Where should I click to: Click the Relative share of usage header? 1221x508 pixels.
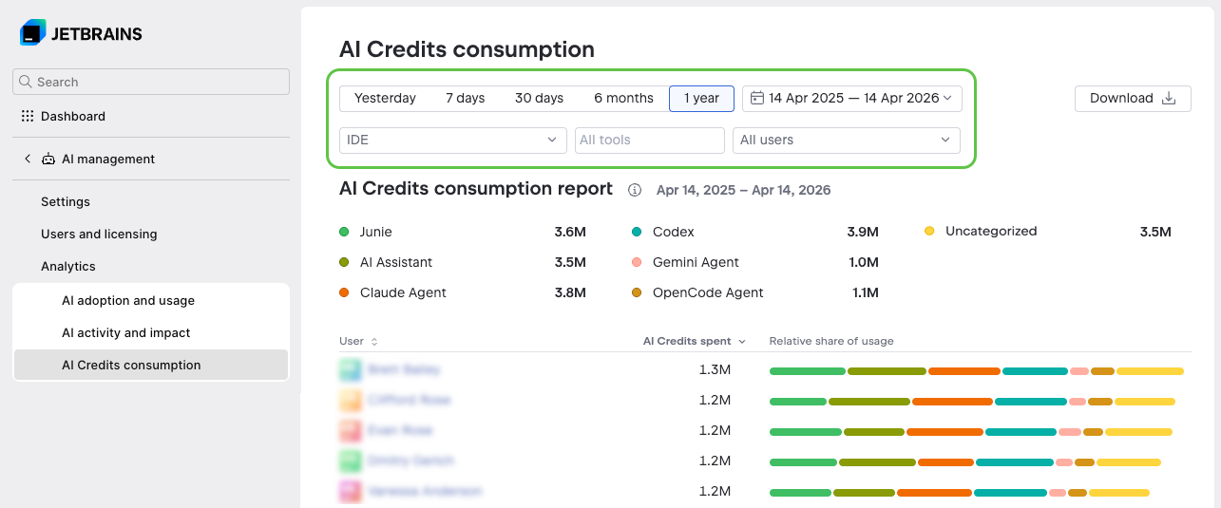(831, 341)
